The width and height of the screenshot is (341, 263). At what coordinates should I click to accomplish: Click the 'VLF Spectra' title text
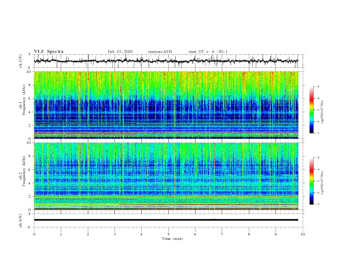[49, 52]
